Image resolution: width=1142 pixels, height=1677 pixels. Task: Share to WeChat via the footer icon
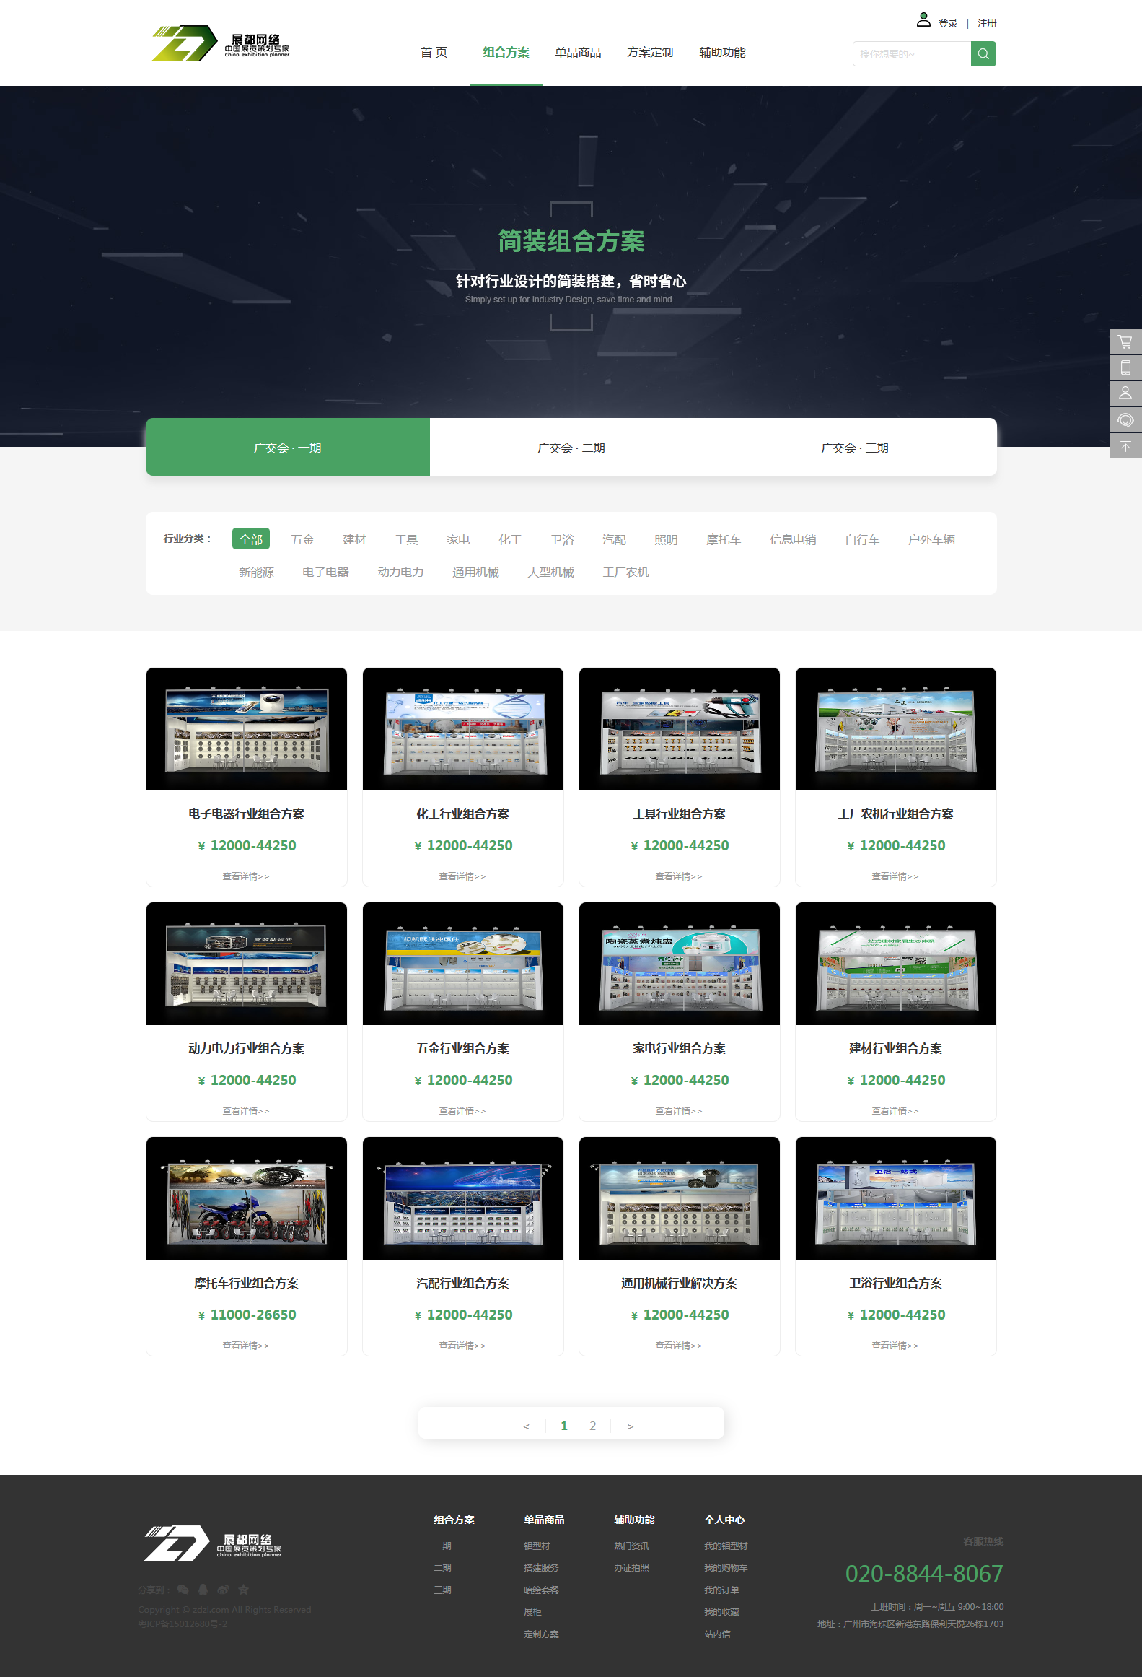click(183, 1589)
